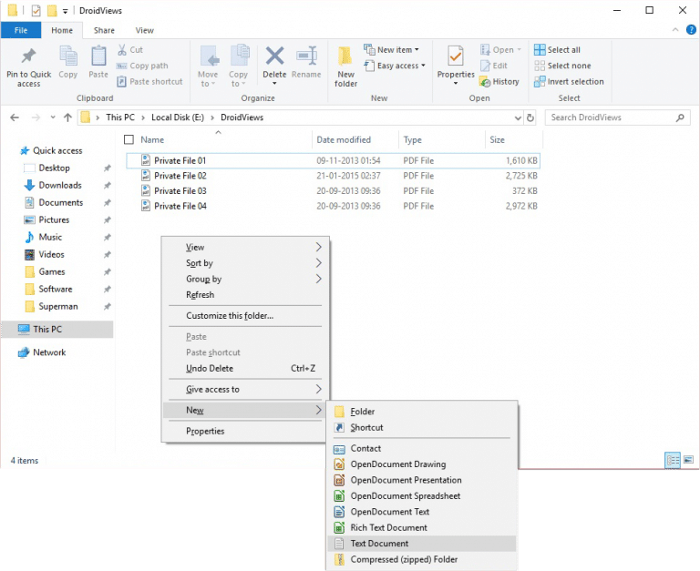The image size is (700, 571).
Task: Open the File tab
Action: point(21,30)
